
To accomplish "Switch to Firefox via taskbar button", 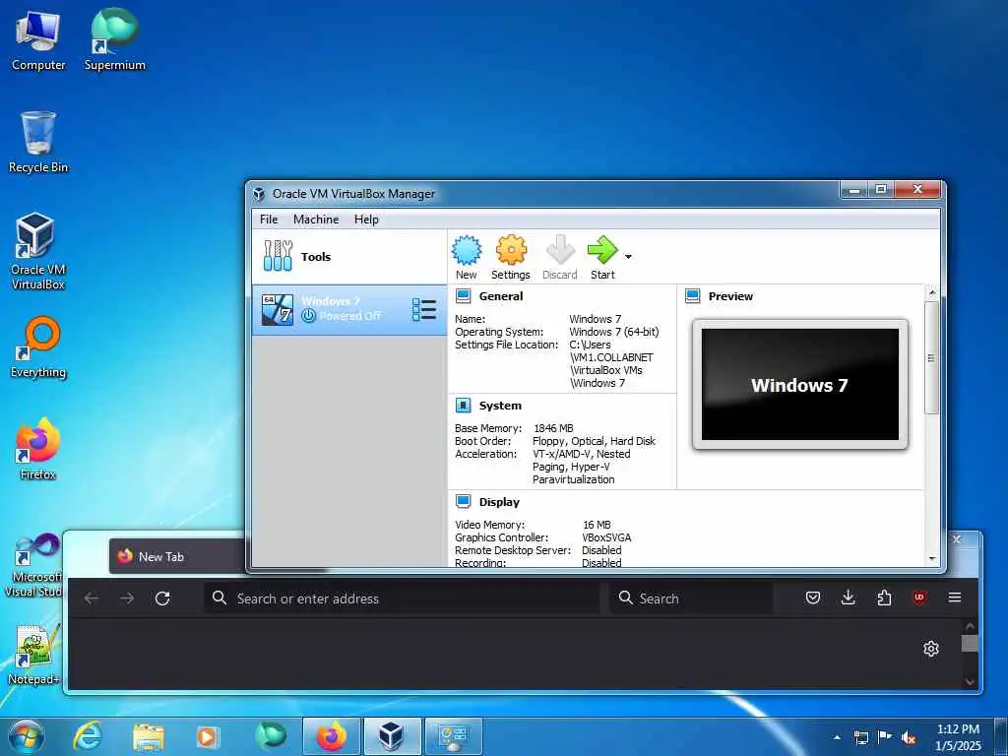I will point(331,736).
